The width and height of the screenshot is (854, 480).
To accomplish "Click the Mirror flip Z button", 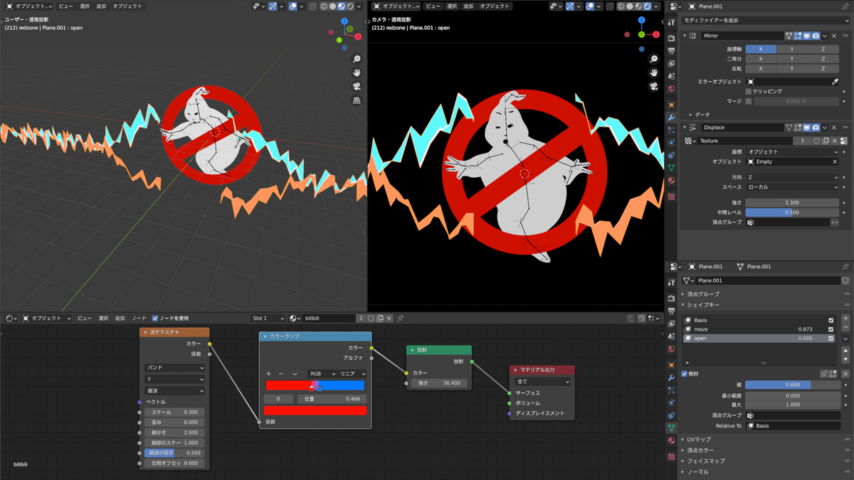I will [823, 68].
